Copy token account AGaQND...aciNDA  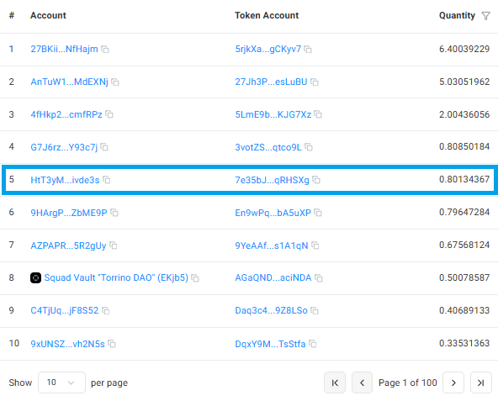coord(319,278)
